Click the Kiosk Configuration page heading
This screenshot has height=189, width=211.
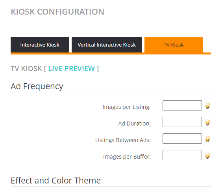pos(57,12)
